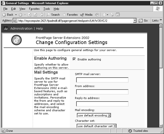The width and height of the screenshot is (164, 134).
Task: Click the Mail envelope icon
Action: click(x=104, y=15)
